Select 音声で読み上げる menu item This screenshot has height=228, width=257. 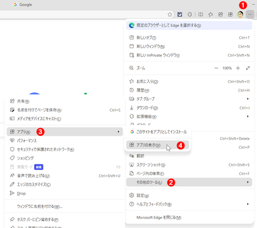point(65,176)
